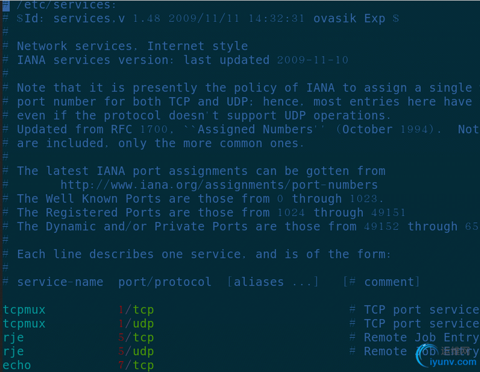480x372 pixels.
Task: Click the 'TCP port service' comment beside tcpmux/udp
Action: [421, 323]
